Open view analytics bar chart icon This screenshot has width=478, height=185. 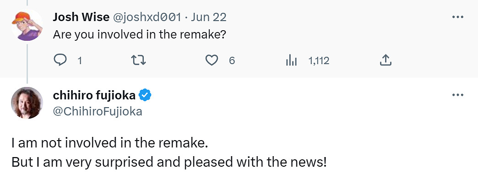click(292, 60)
